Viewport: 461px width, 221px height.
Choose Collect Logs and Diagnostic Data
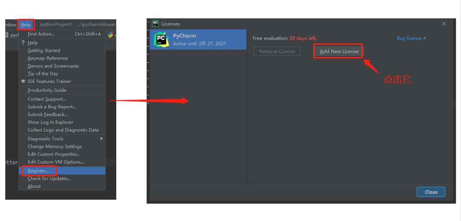[x=62, y=130]
